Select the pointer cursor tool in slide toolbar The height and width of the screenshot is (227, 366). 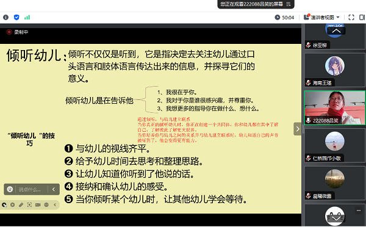(x=4, y=205)
